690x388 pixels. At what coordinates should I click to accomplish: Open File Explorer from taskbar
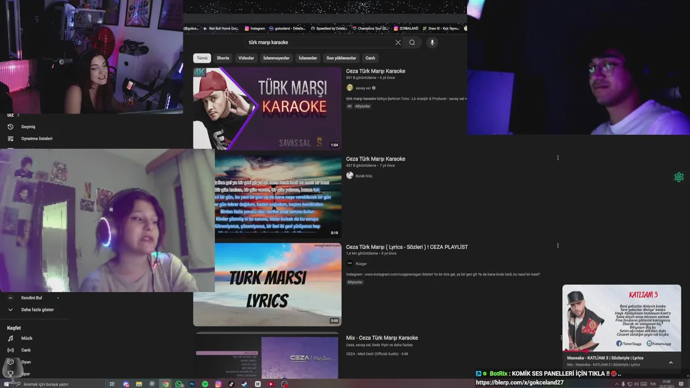click(x=139, y=384)
